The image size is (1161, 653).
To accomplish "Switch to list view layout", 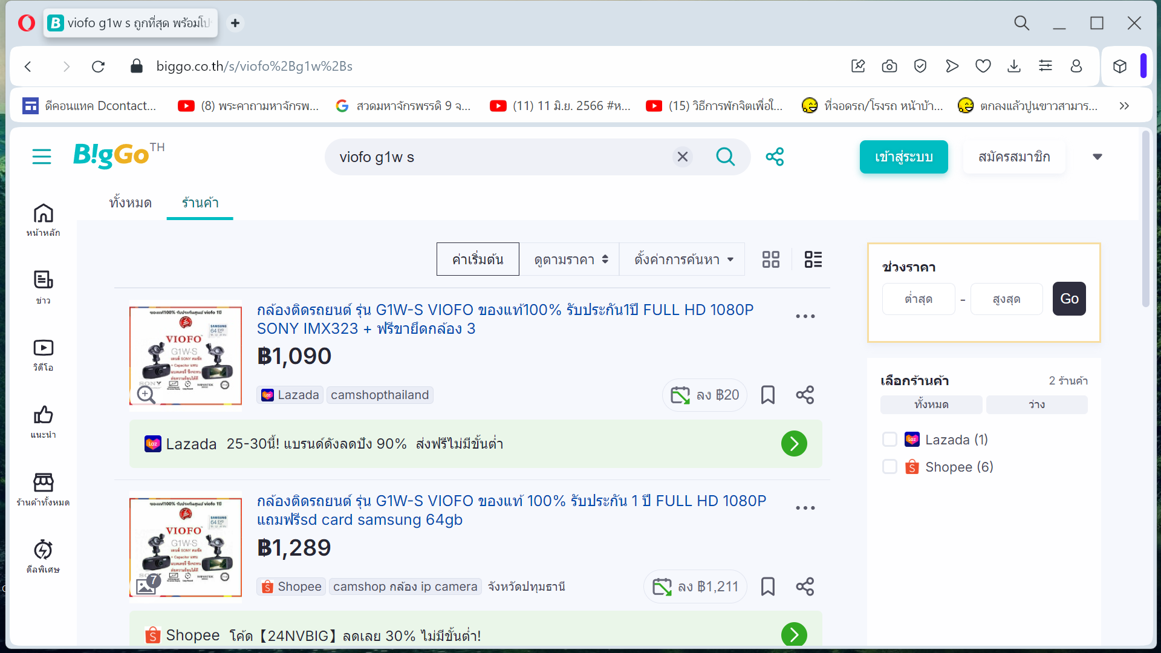I will coord(813,259).
